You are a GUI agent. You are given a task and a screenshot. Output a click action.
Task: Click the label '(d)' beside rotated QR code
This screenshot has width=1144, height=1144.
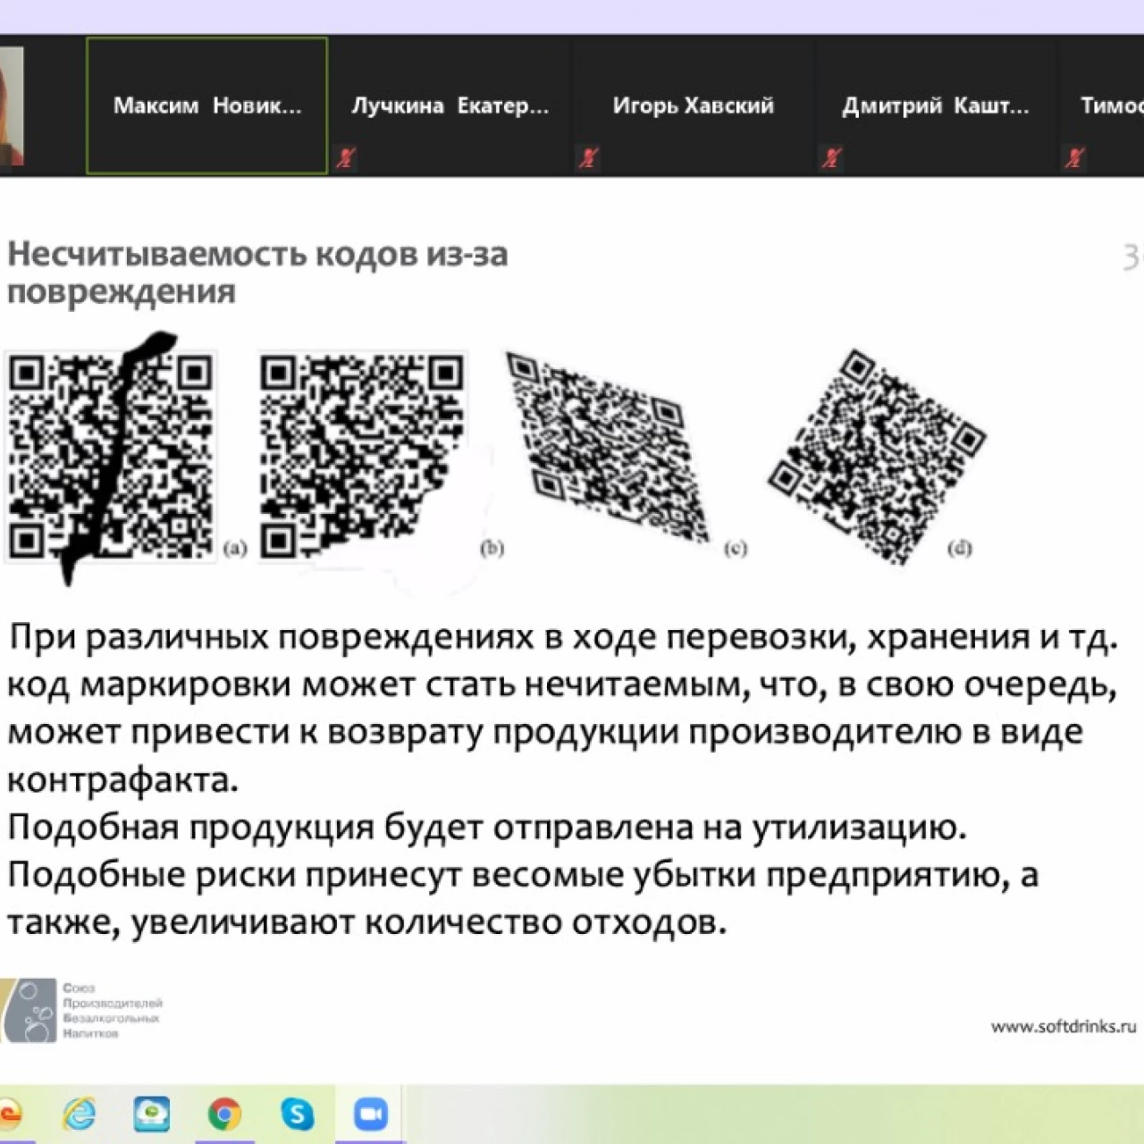(x=959, y=549)
